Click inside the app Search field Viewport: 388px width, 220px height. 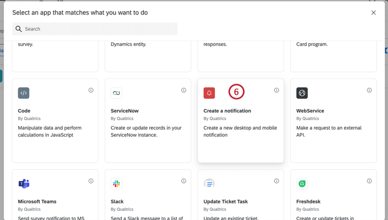tap(98, 29)
